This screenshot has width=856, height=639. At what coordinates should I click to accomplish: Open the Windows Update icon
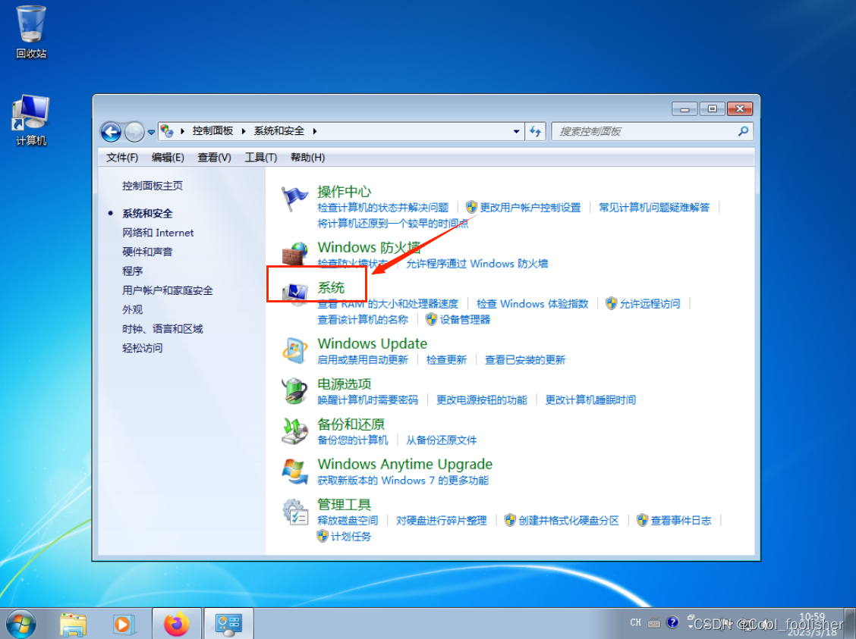[x=294, y=350]
